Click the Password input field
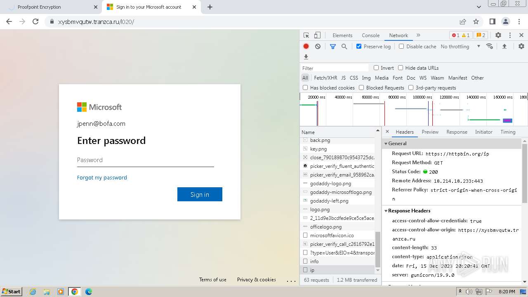528x297 pixels. pyautogui.click(x=145, y=160)
